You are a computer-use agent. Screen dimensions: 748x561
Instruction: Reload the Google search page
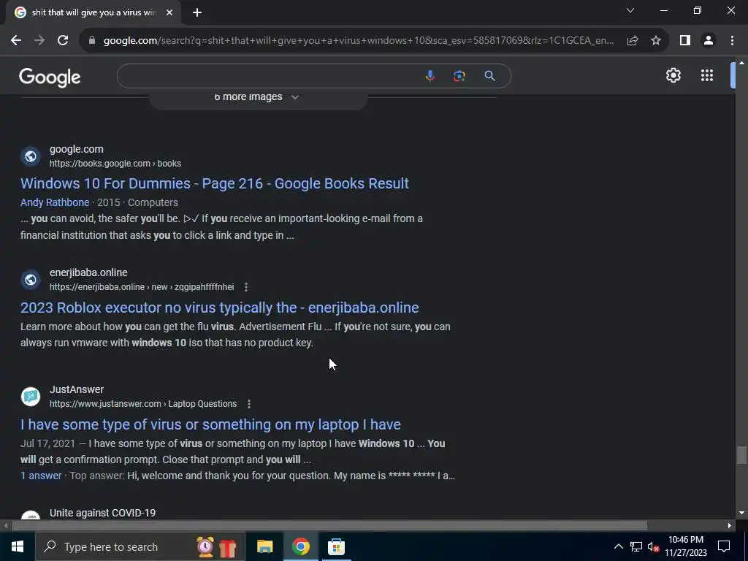click(63, 41)
